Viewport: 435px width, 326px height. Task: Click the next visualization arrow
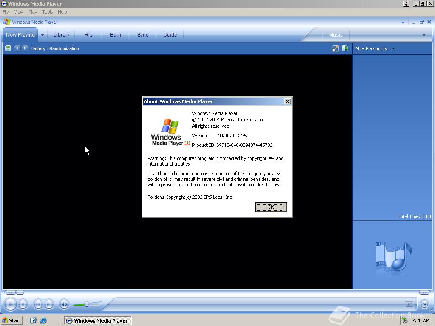(x=25, y=48)
